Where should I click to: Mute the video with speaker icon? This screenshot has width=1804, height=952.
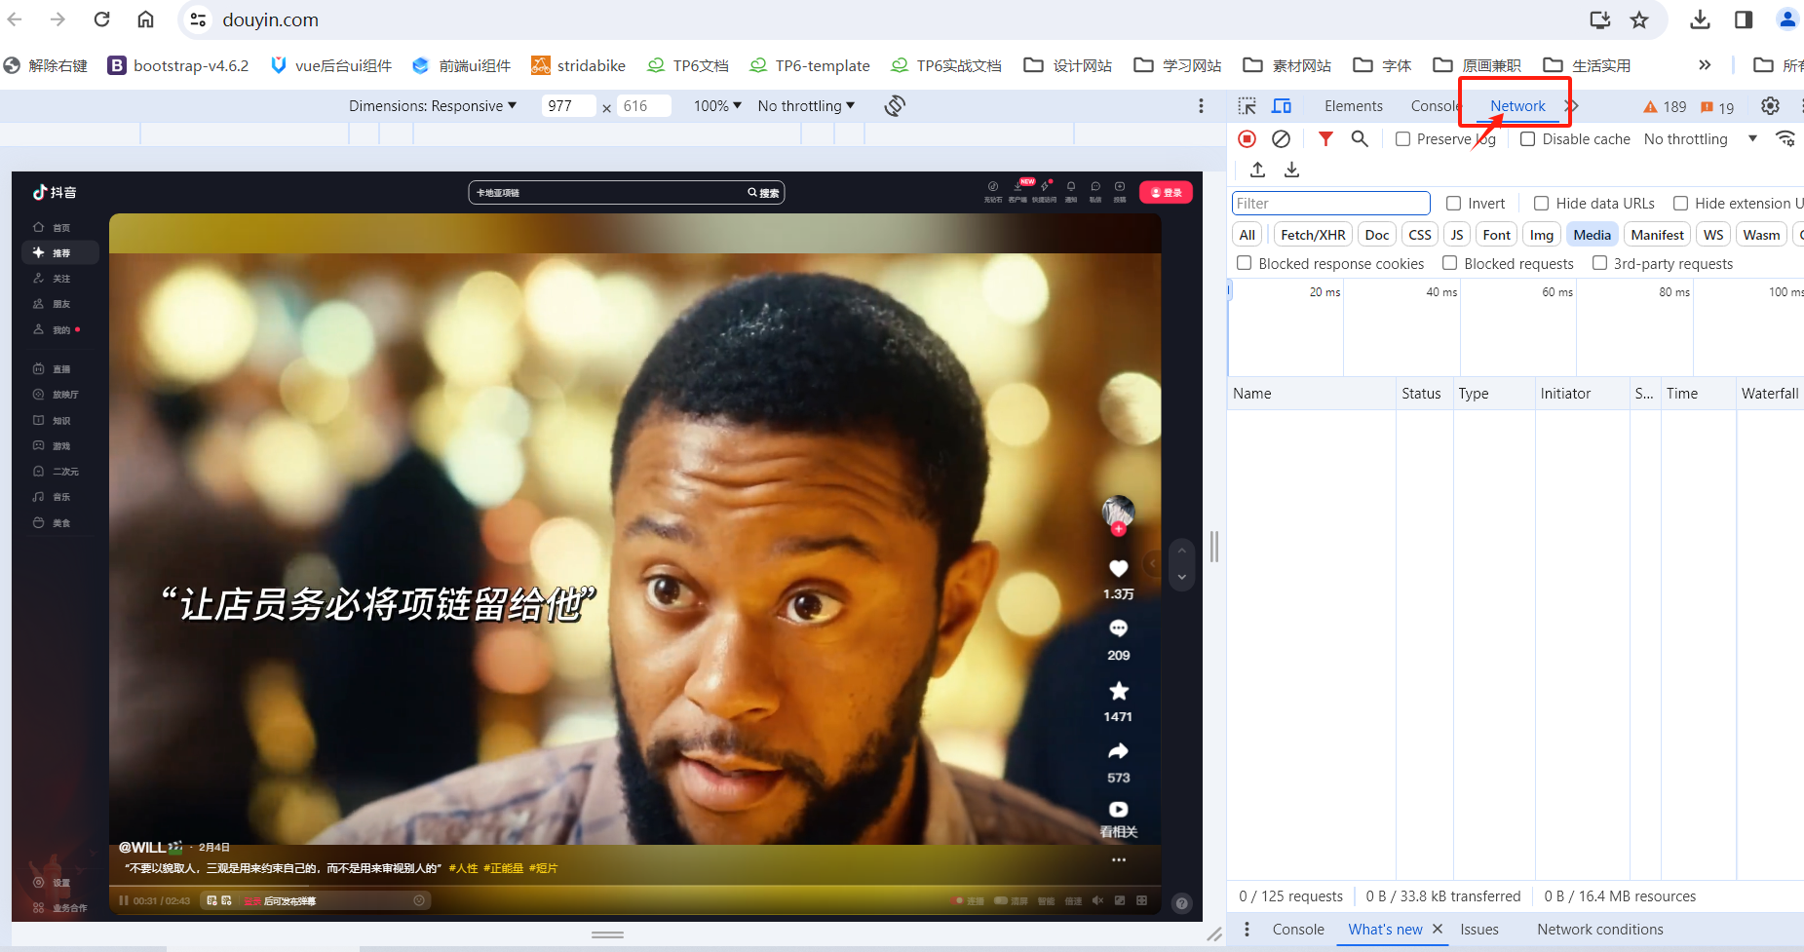coord(1097,900)
